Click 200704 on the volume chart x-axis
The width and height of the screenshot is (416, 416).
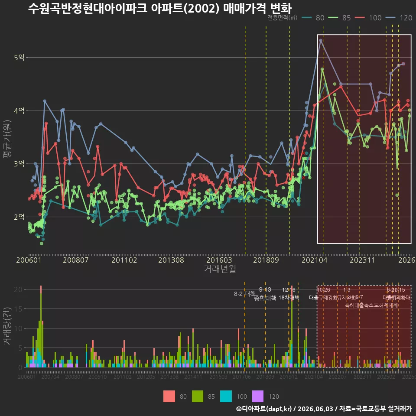[50, 377]
